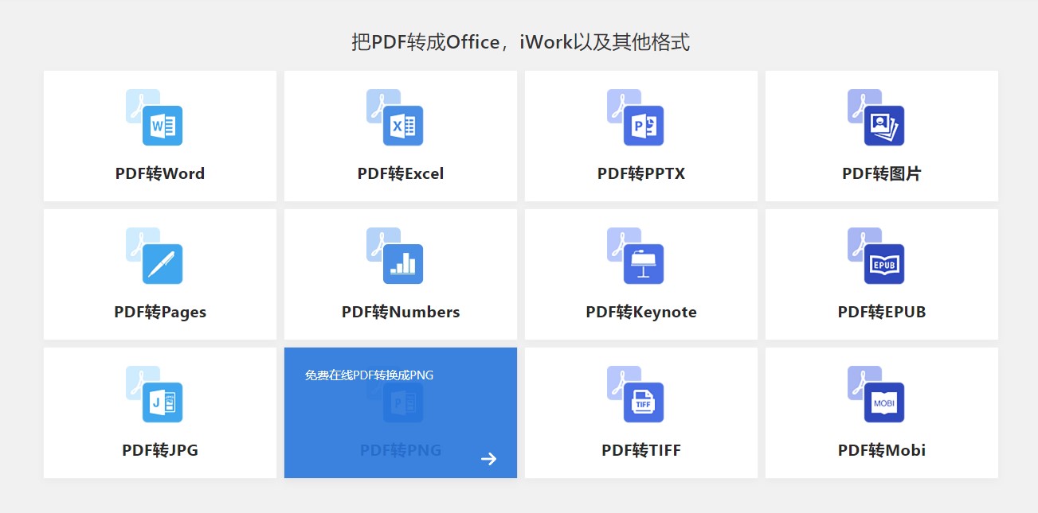Click the PDF to TIFF icon
The image size is (1038, 513).
636,394
